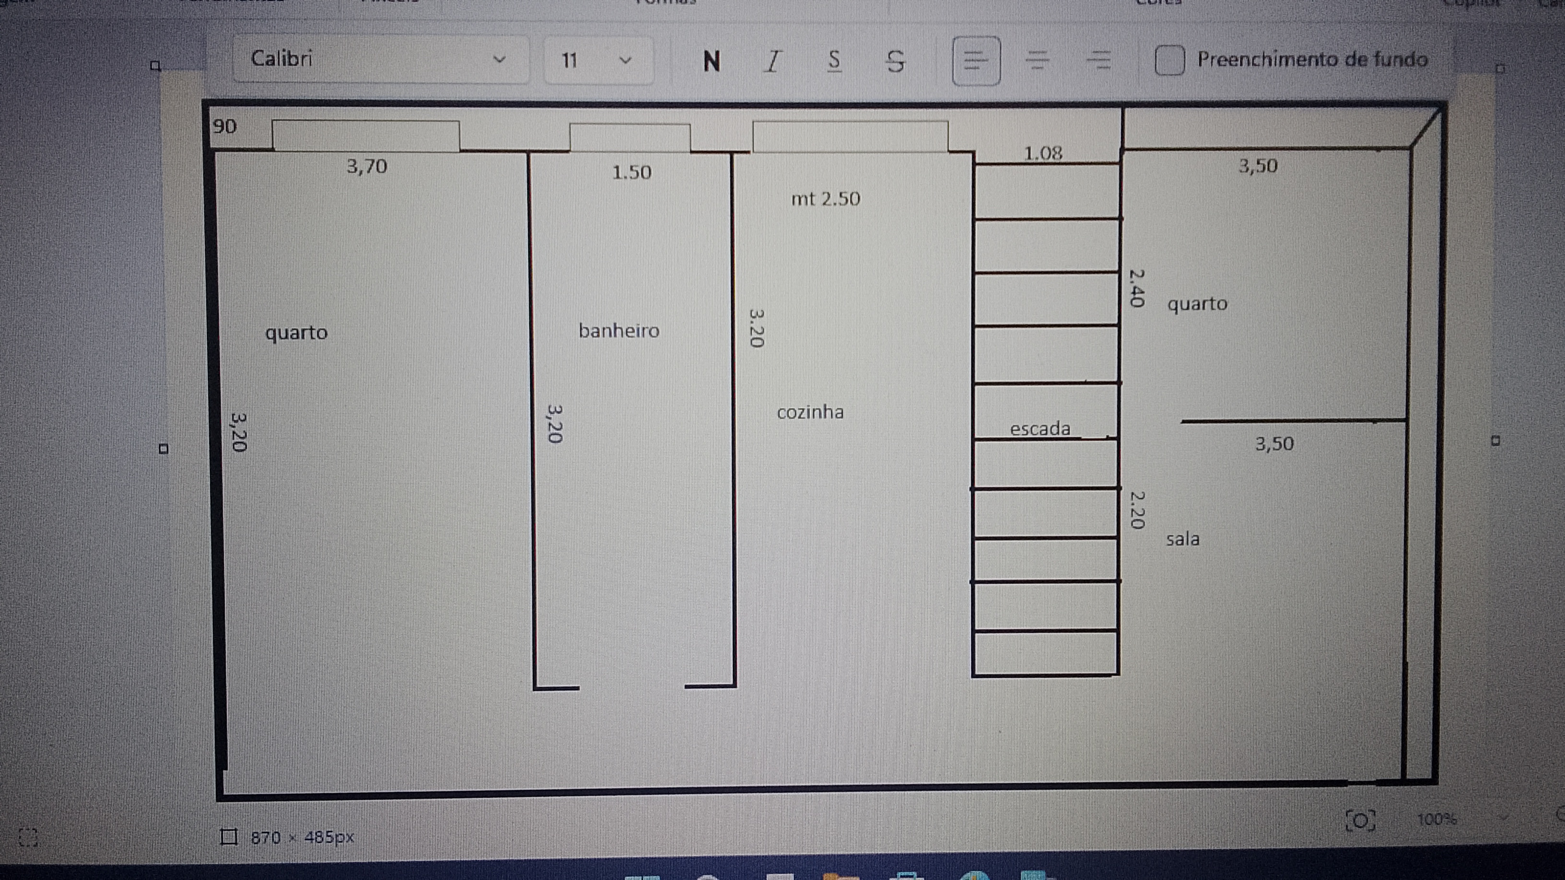1565x880 pixels.
Task: Click the 'quarto' label next to 2.40
Action: pos(1197,304)
